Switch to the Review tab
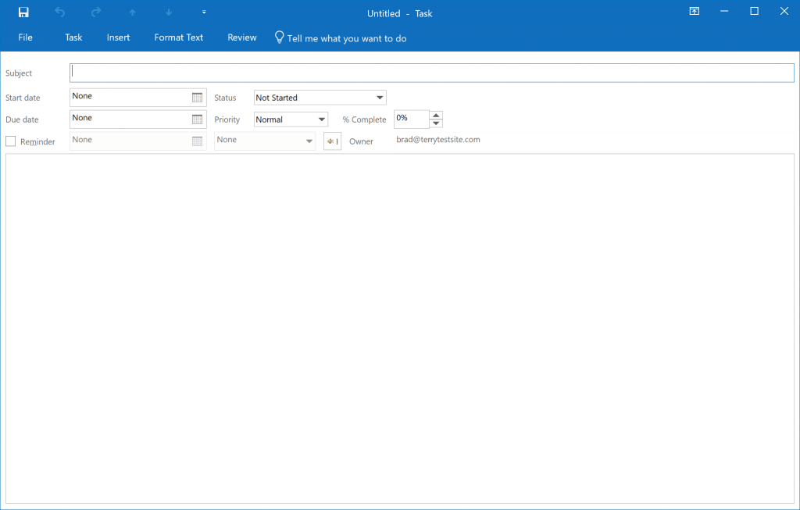The height and width of the screenshot is (510, 800). (x=241, y=37)
